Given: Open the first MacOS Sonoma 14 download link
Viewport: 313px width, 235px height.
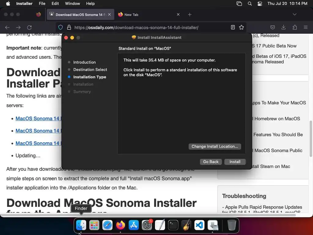Looking at the screenshot, I should (x=39, y=118).
